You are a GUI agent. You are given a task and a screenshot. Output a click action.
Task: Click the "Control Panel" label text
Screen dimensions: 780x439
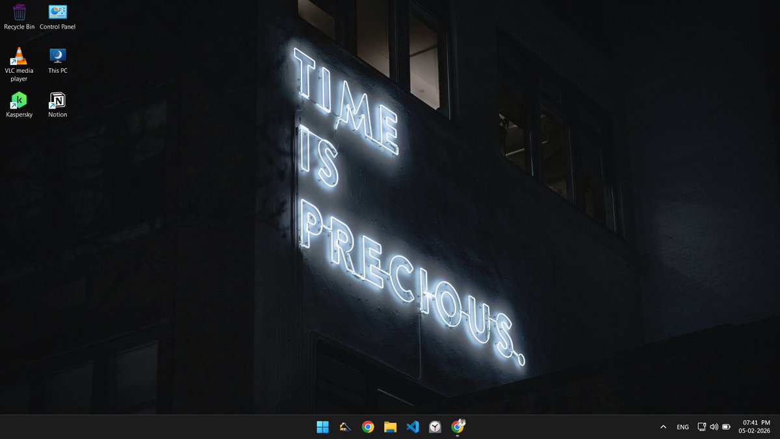[58, 27]
